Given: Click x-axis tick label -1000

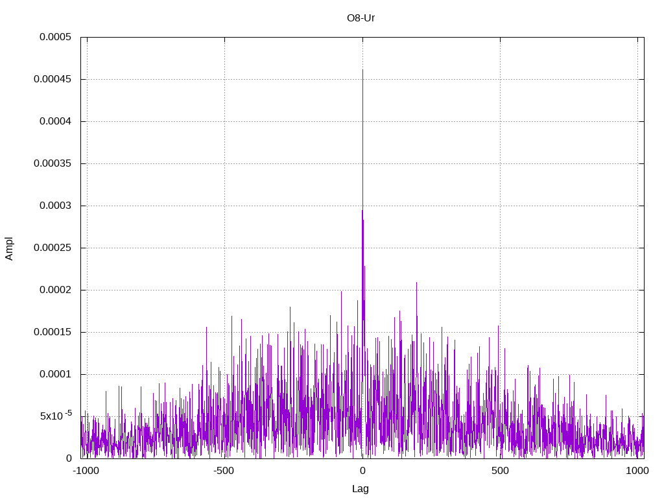Looking at the screenshot, I should [86, 471].
